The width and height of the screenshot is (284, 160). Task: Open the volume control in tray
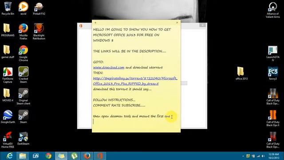(x=263, y=156)
